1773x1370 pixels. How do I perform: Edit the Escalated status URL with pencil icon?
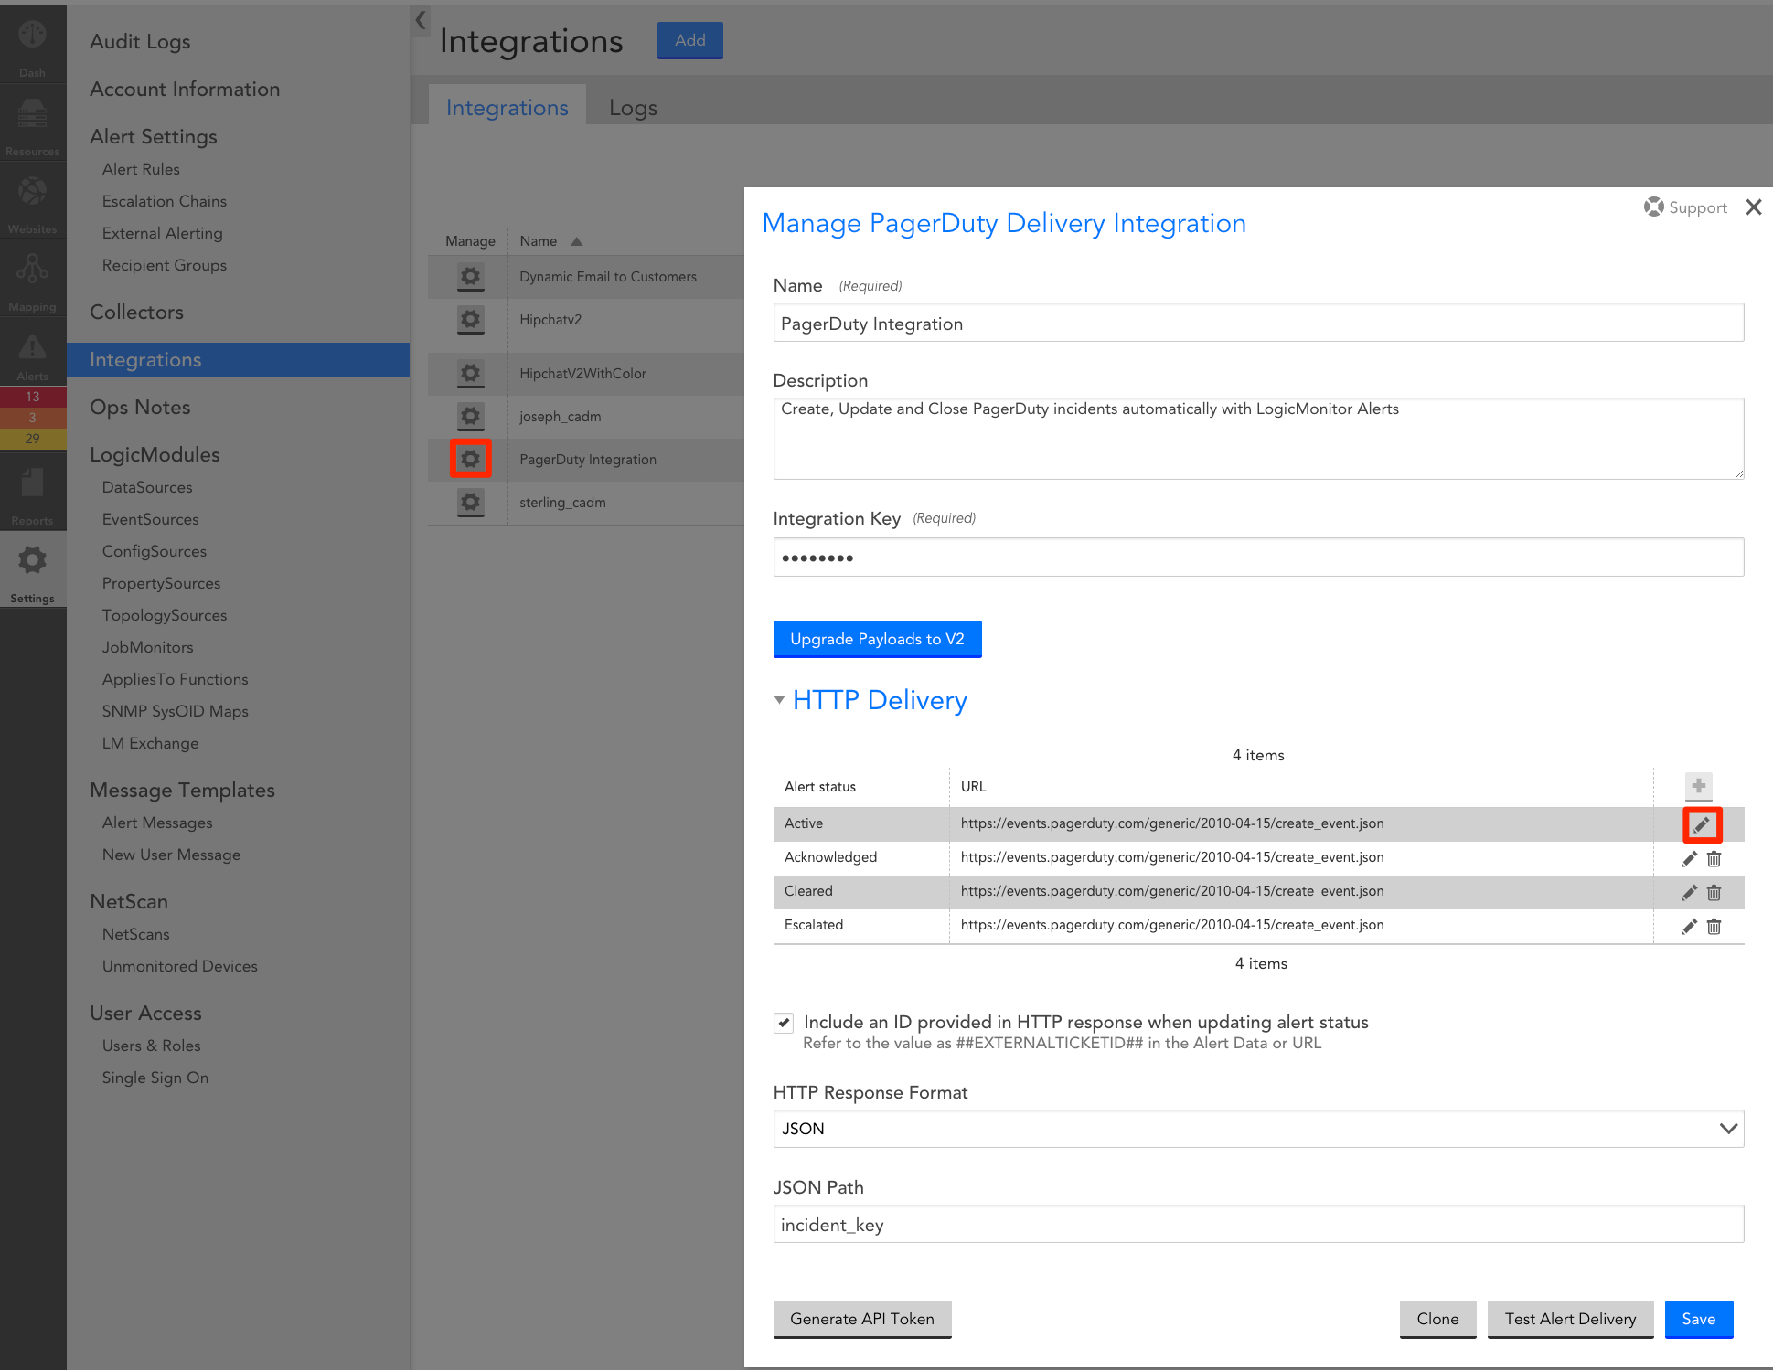(1689, 926)
